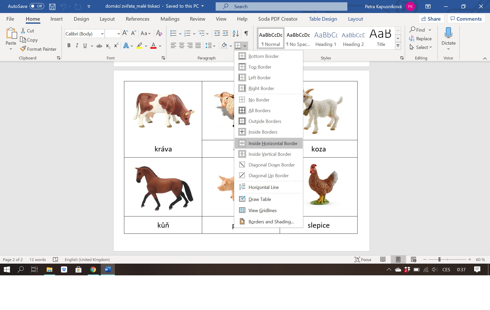Toggle underline formatting
The height and width of the screenshot is (310, 490).
tap(85, 46)
